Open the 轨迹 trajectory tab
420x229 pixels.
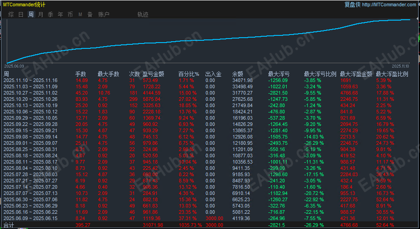[x=143, y=14]
